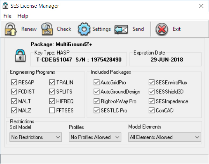Close the SES License Manager window
The height and width of the screenshot is (164, 209).
point(201,6)
